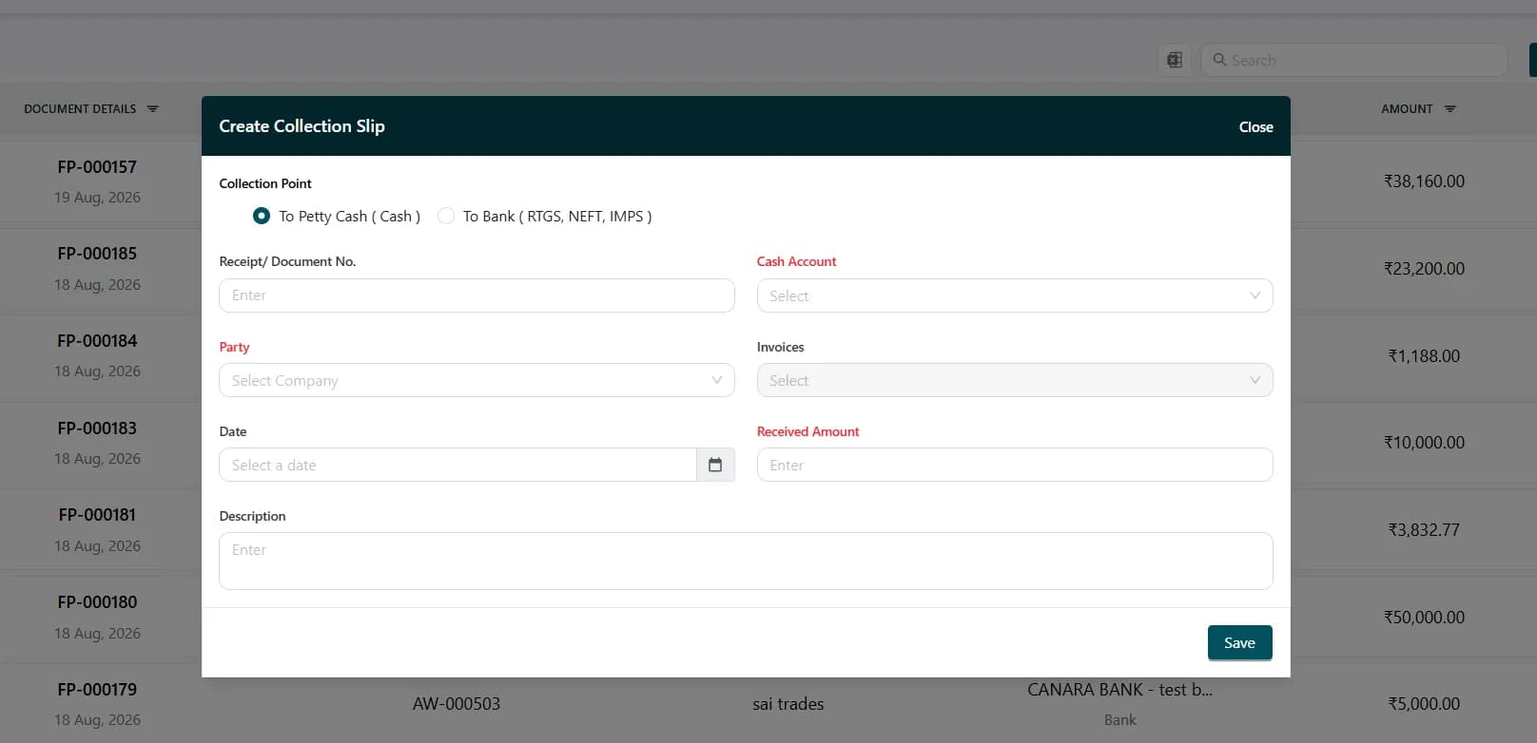Image resolution: width=1537 pixels, height=743 pixels.
Task: Click the DOCUMENT DETAILS column header
Action: click(80, 109)
